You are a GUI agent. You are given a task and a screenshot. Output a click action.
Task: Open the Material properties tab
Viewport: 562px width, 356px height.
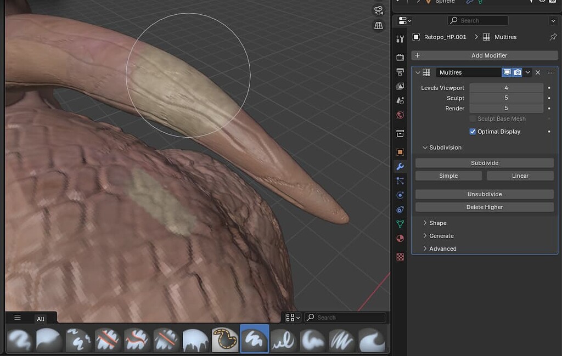pyautogui.click(x=400, y=239)
